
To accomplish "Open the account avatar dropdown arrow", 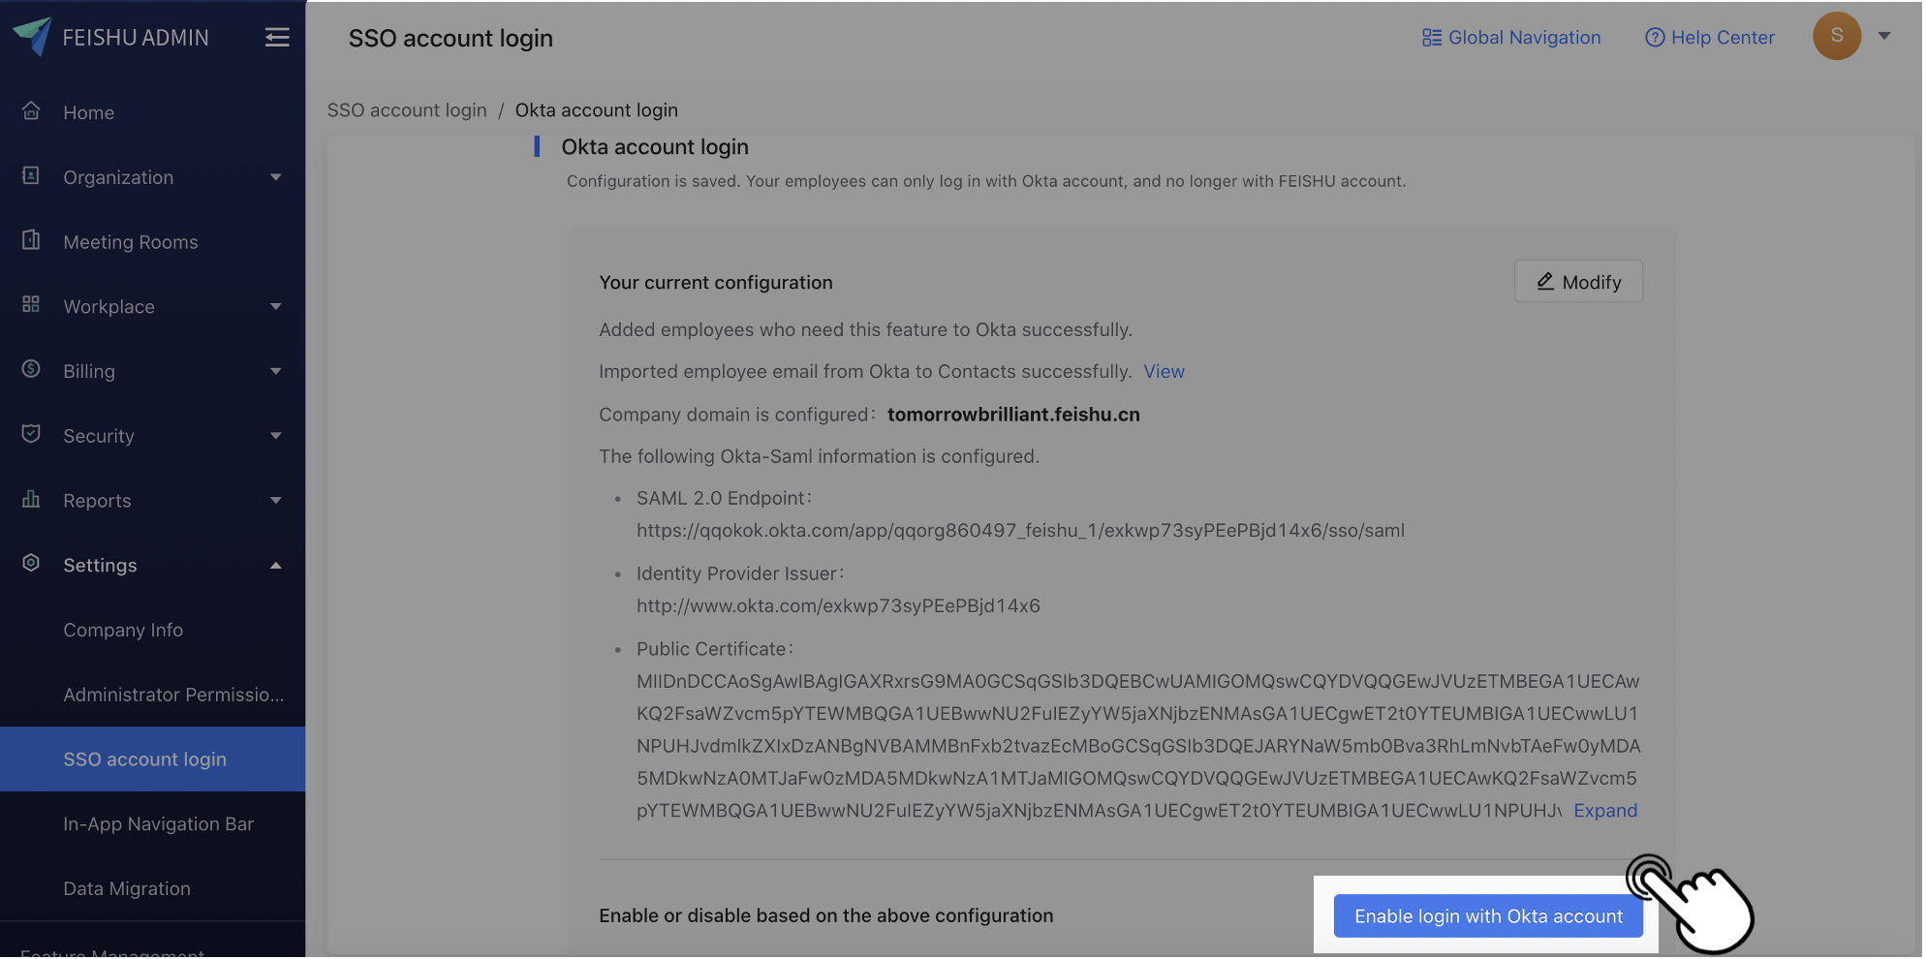I will coord(1884,36).
